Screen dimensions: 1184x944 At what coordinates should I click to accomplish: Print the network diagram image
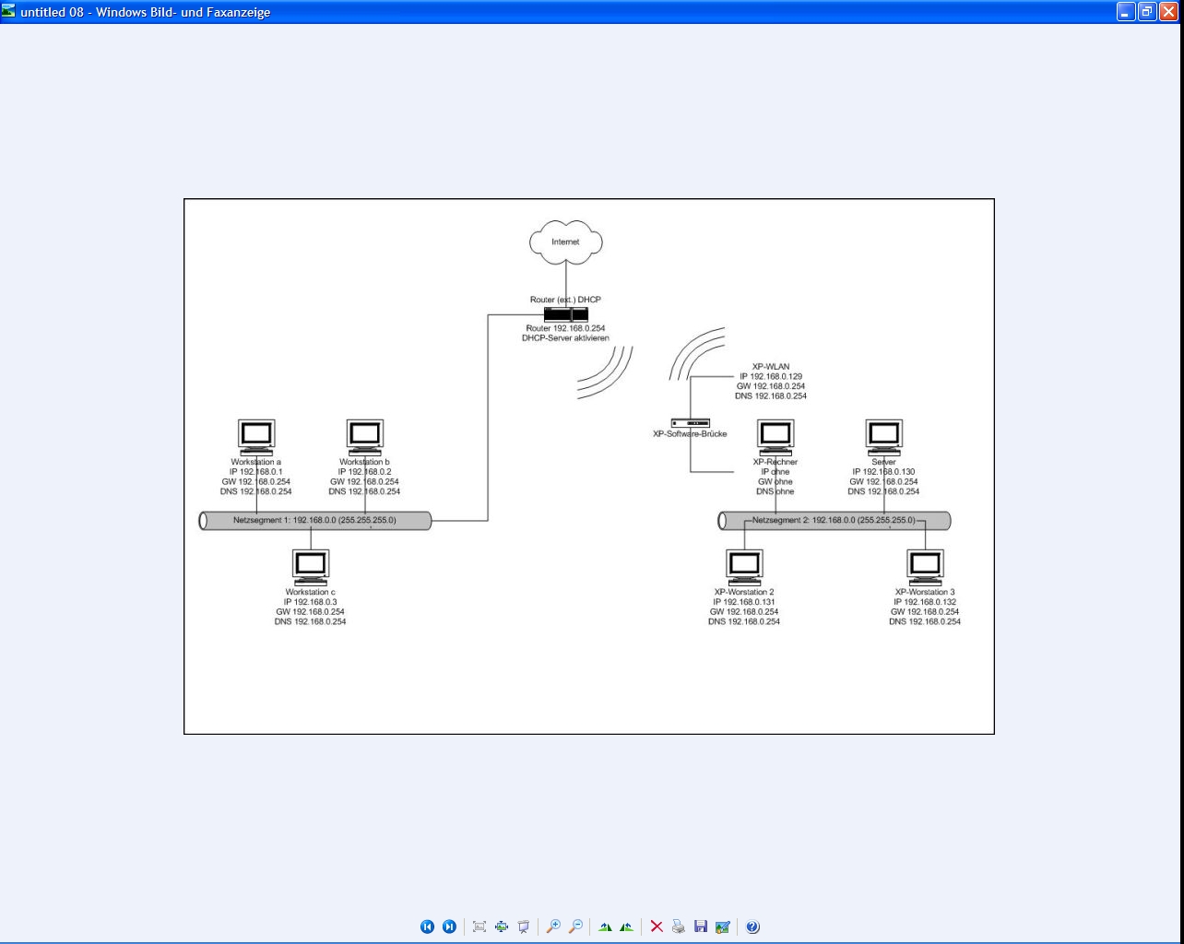point(679,926)
